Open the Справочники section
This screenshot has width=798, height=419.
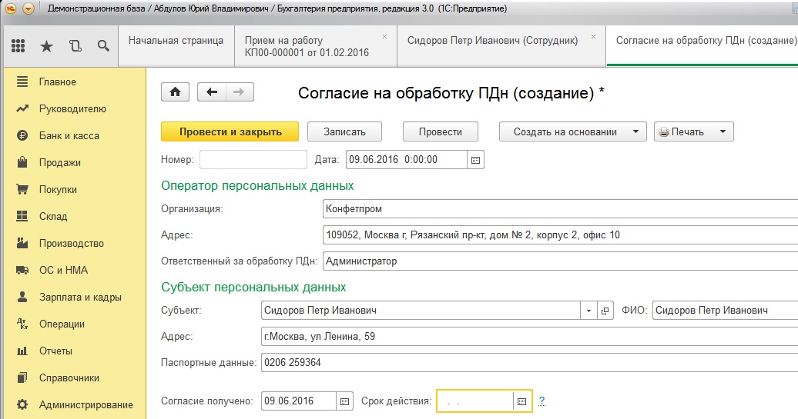pyautogui.click(x=75, y=377)
